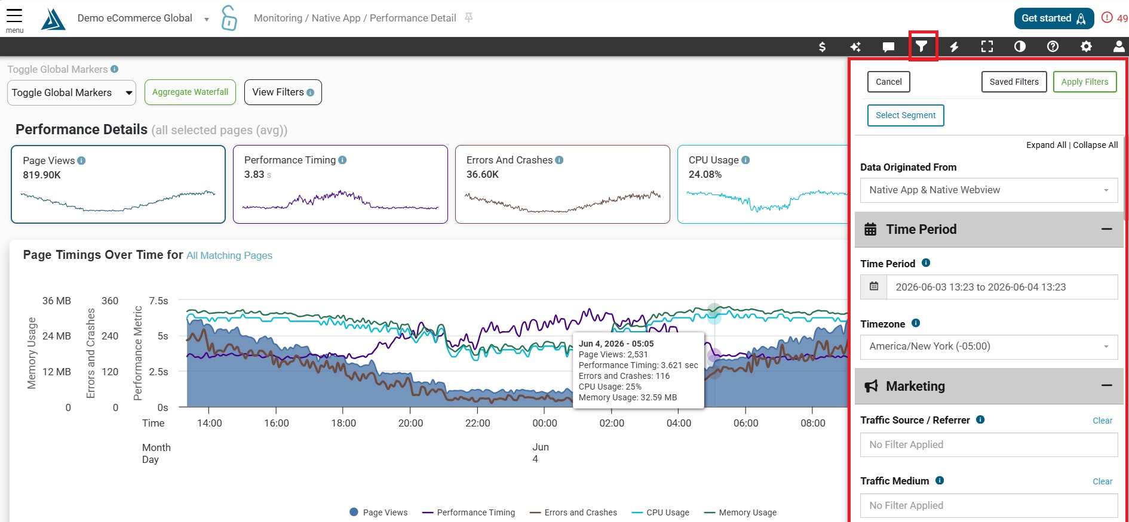Open the dollar sign revenue icon
Viewport: 1129px width, 522px height.
tap(823, 47)
